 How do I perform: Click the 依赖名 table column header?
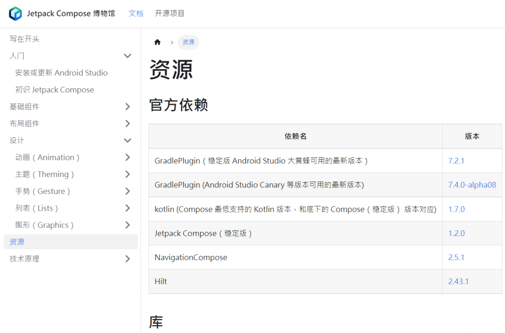(x=296, y=136)
